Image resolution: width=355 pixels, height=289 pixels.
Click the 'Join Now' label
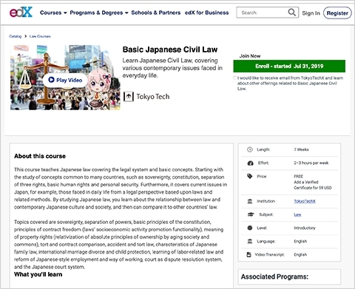pyautogui.click(x=250, y=56)
